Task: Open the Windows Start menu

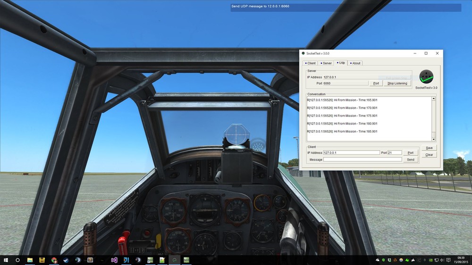Action: [6, 260]
